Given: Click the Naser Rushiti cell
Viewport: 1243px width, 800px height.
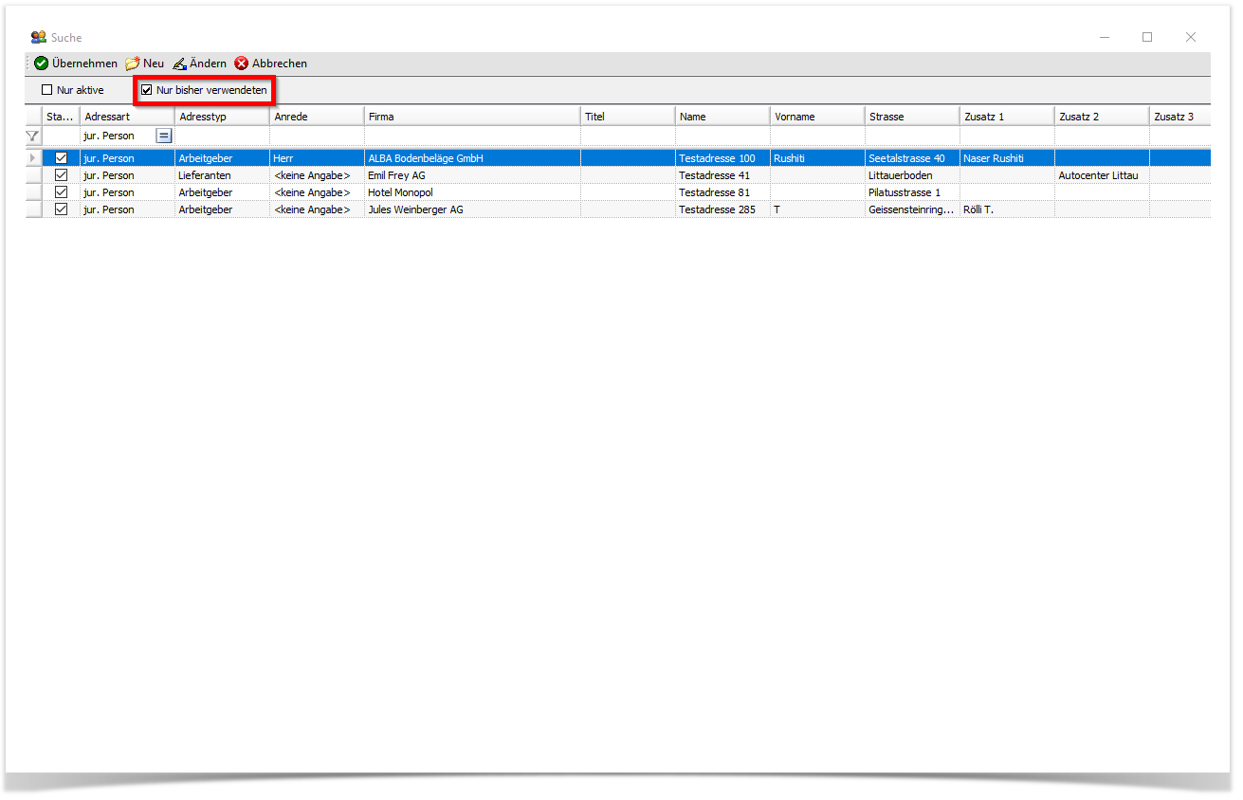Looking at the screenshot, I should pyautogui.click(x=1008, y=158).
